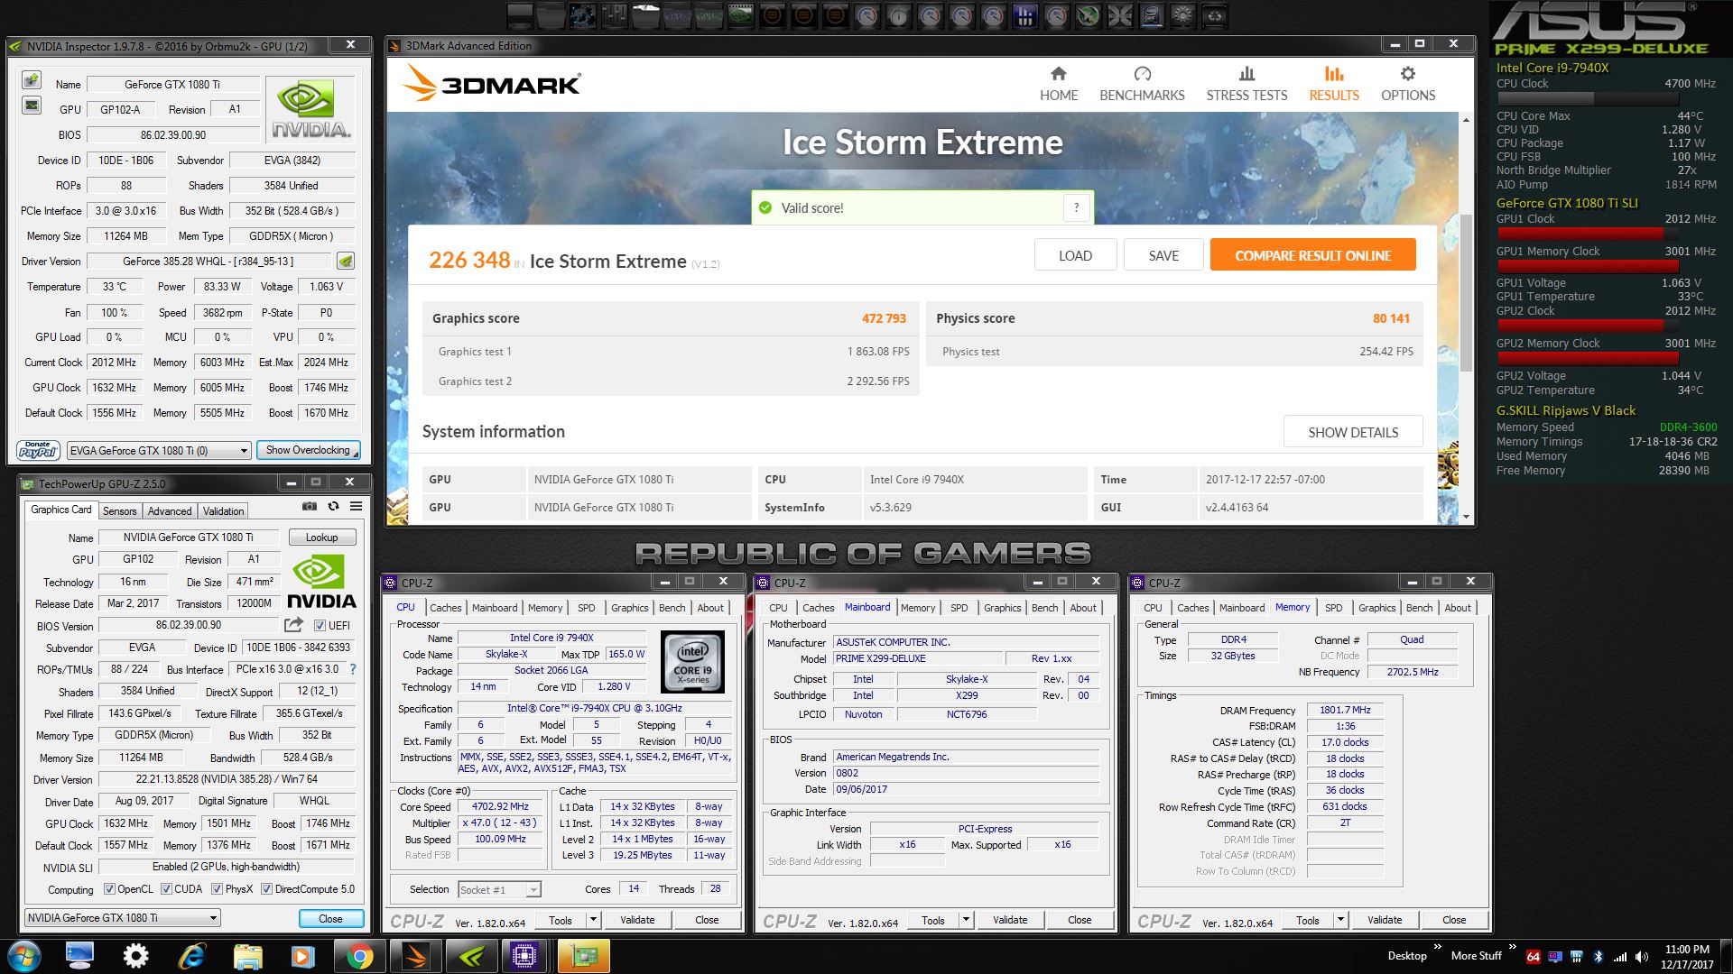The image size is (1733, 974).
Task: Click sensor monitor icon under chip icon in Inspector
Action: coord(32,106)
